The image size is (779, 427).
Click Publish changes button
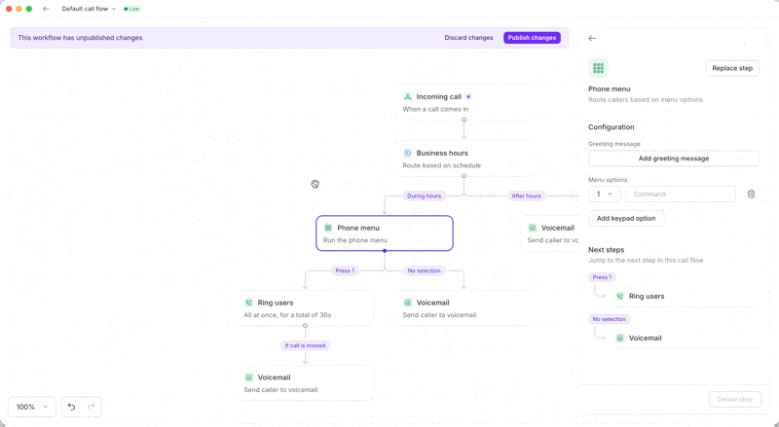pyautogui.click(x=532, y=38)
